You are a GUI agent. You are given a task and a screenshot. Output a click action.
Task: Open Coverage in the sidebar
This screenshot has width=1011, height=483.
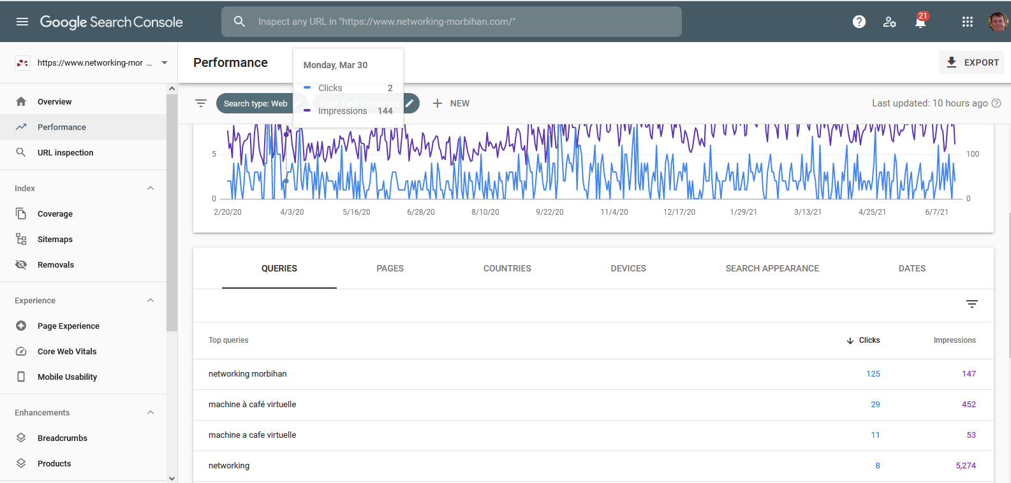click(83, 213)
